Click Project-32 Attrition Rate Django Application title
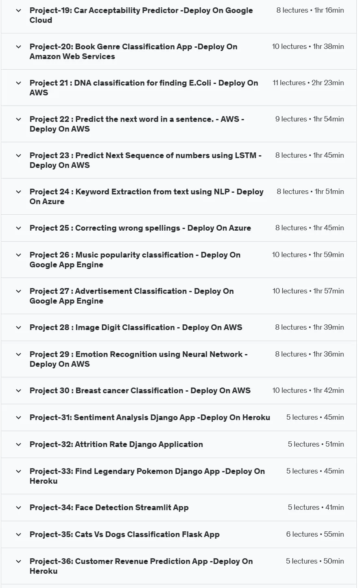 (116, 445)
